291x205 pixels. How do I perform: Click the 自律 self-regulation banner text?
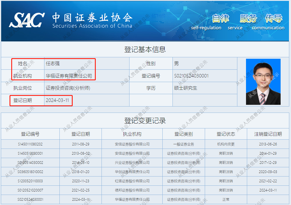[x=206, y=22]
